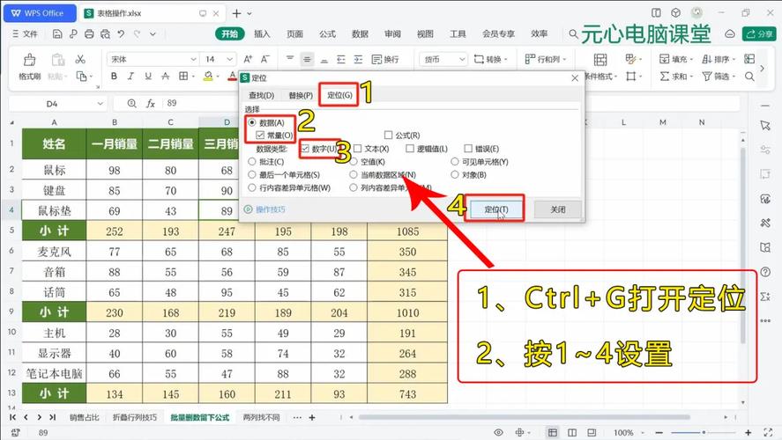Open the 行和列 dropdown
Screen dimensions: 782x440
[546, 59]
